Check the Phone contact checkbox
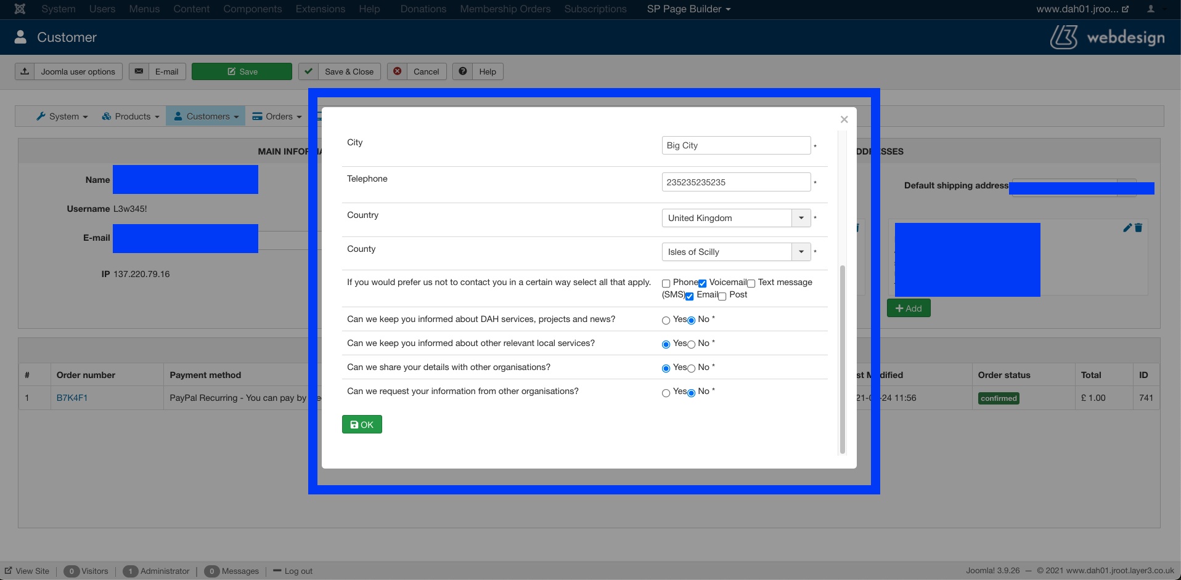The image size is (1181, 580). (x=666, y=283)
